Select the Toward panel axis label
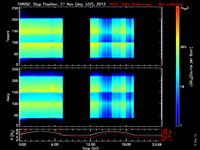This screenshot has width=200, height=150. 8,36
